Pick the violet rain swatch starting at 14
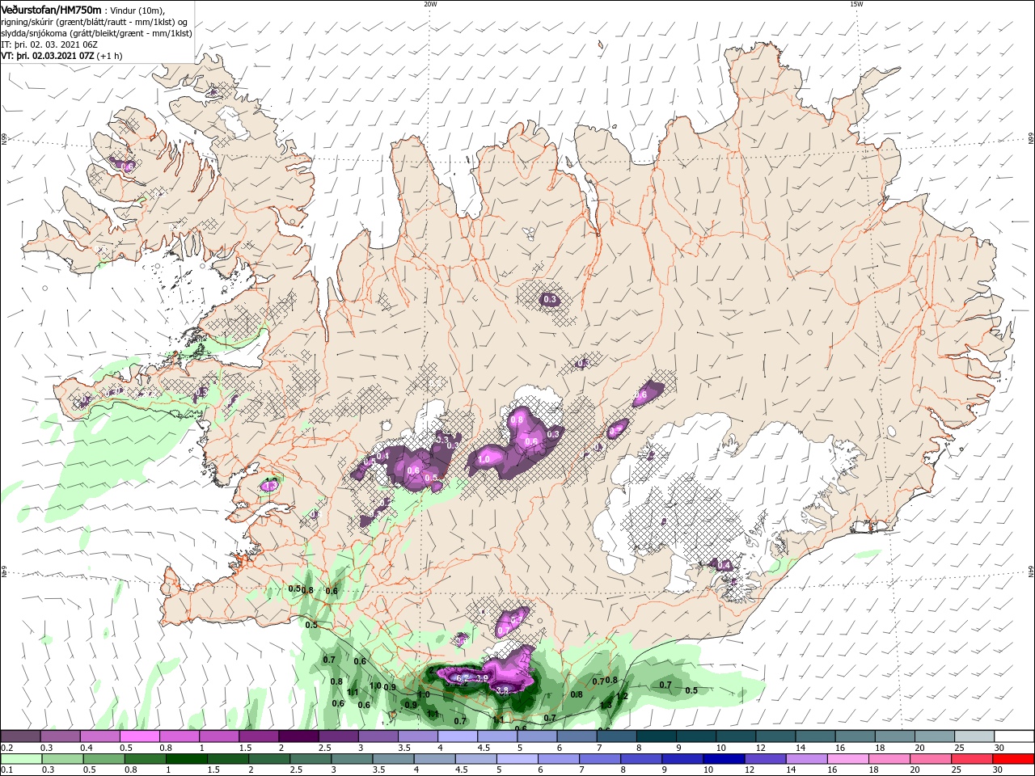1035x776 pixels. (805, 759)
